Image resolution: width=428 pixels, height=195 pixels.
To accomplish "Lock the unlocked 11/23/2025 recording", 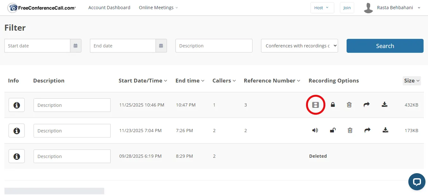I will coord(333,130).
